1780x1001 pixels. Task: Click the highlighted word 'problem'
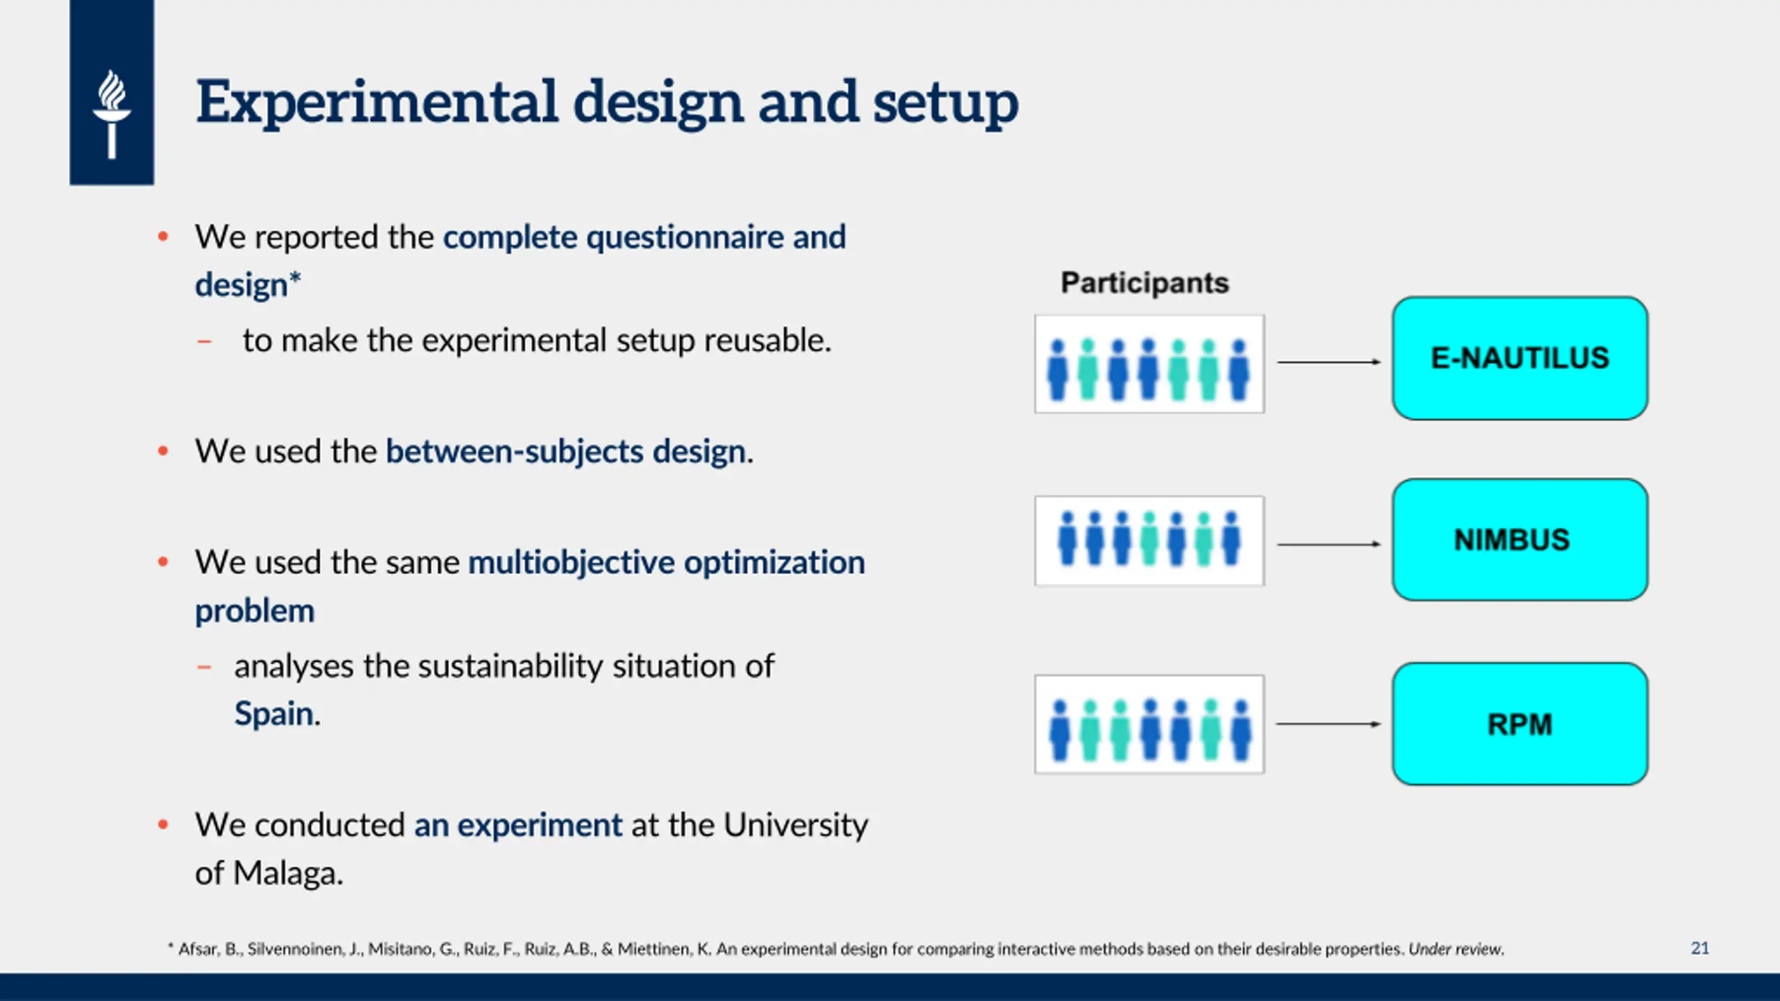tap(254, 612)
